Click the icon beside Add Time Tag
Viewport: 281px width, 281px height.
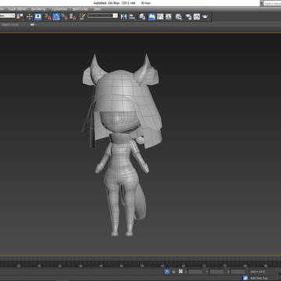(245, 278)
